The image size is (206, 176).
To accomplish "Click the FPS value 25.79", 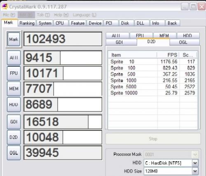I will [x=171, y=93].
